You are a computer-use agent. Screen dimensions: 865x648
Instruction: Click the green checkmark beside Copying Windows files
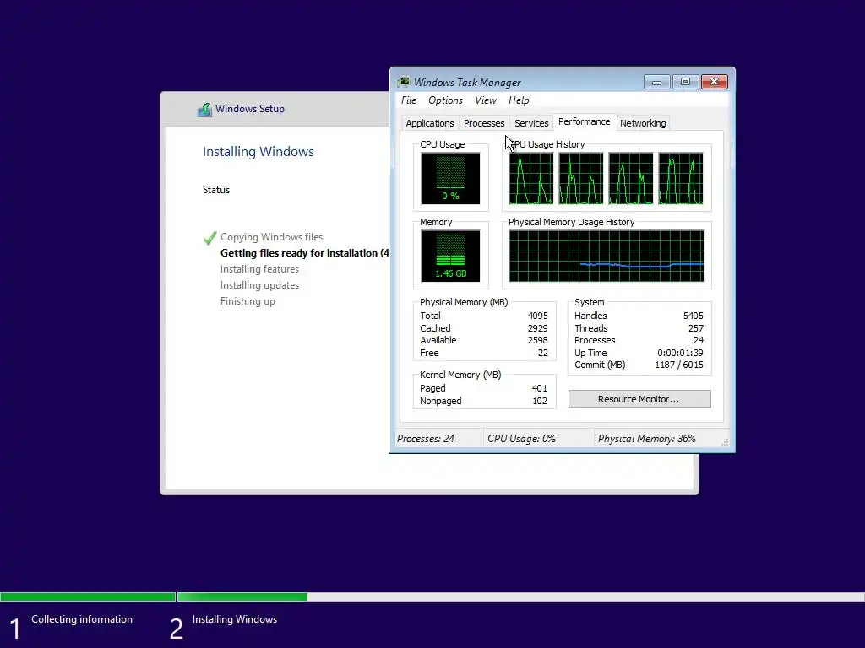point(209,237)
